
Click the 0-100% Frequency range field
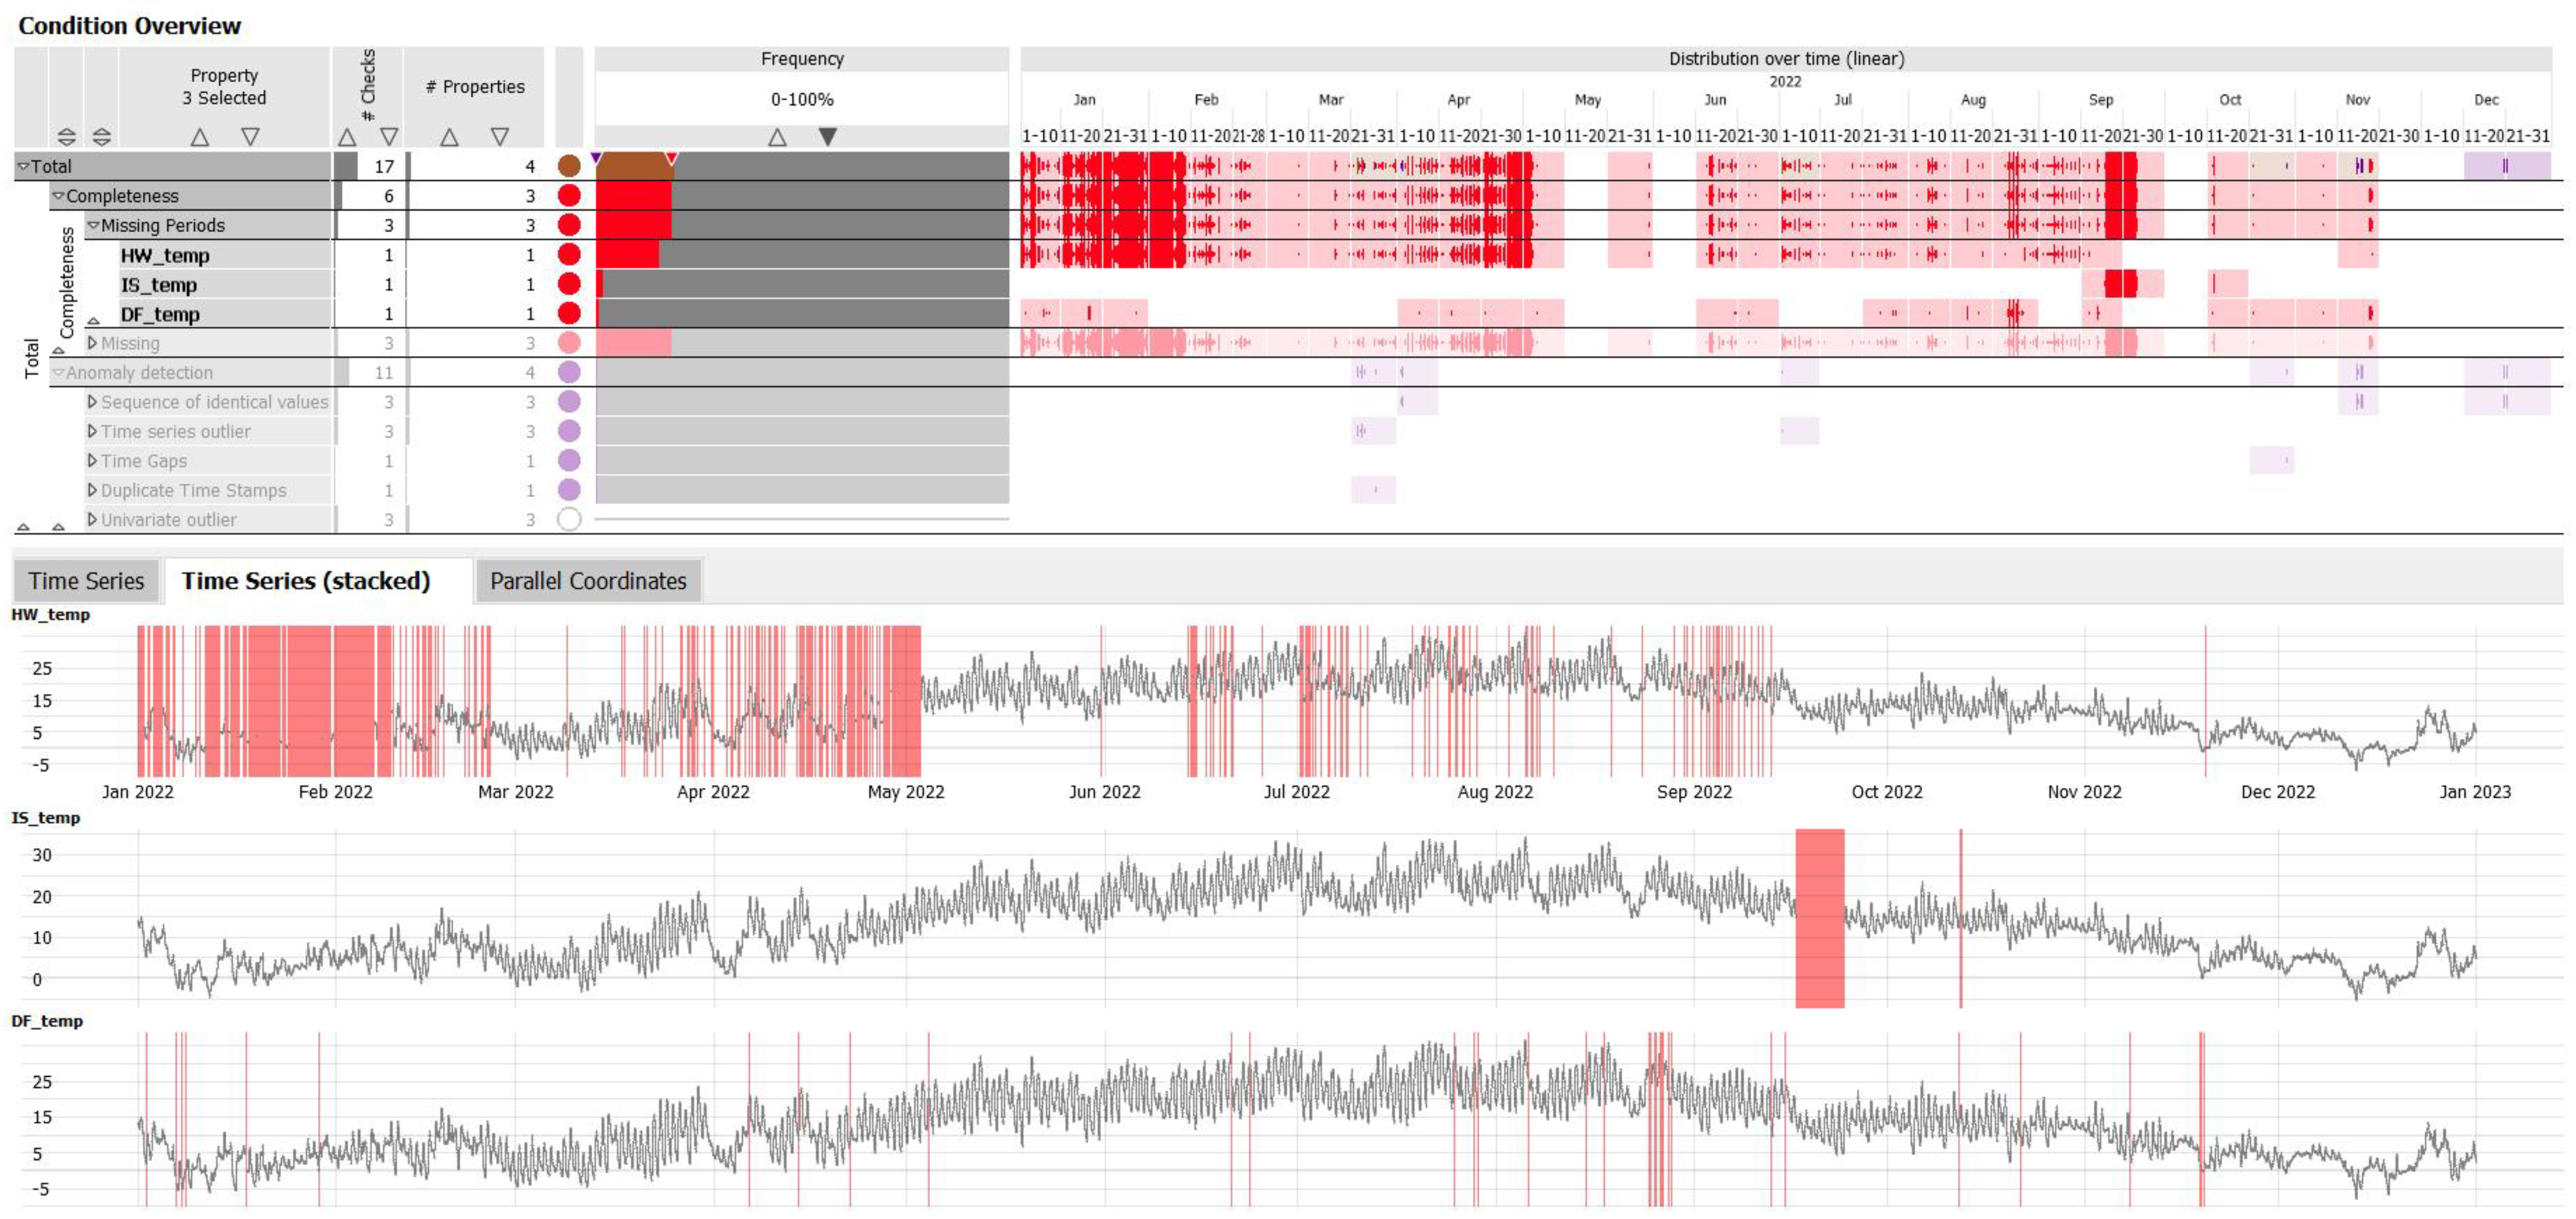point(801,99)
